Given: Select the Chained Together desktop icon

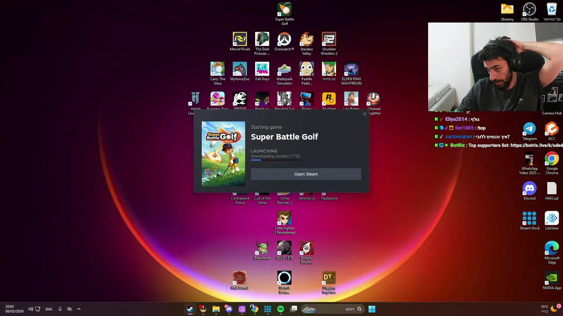Looking at the screenshot, I should tap(373, 103).
